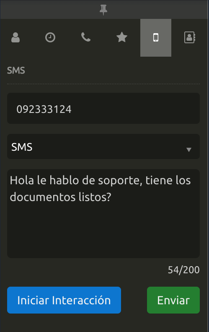
Task: Send the message with Enviar button
Action: (173, 300)
